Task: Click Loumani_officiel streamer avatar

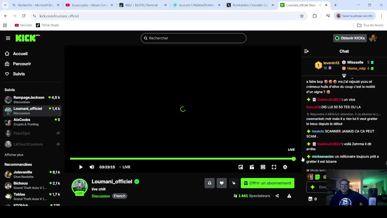Action: (x=80, y=187)
